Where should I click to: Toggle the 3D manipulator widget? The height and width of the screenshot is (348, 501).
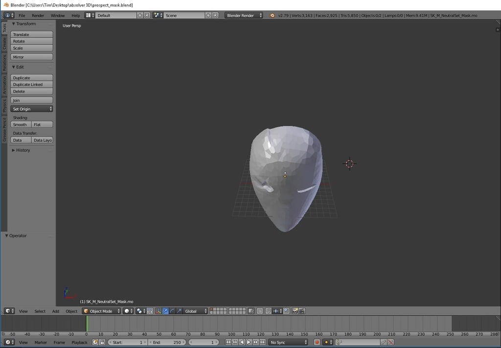[159, 311]
